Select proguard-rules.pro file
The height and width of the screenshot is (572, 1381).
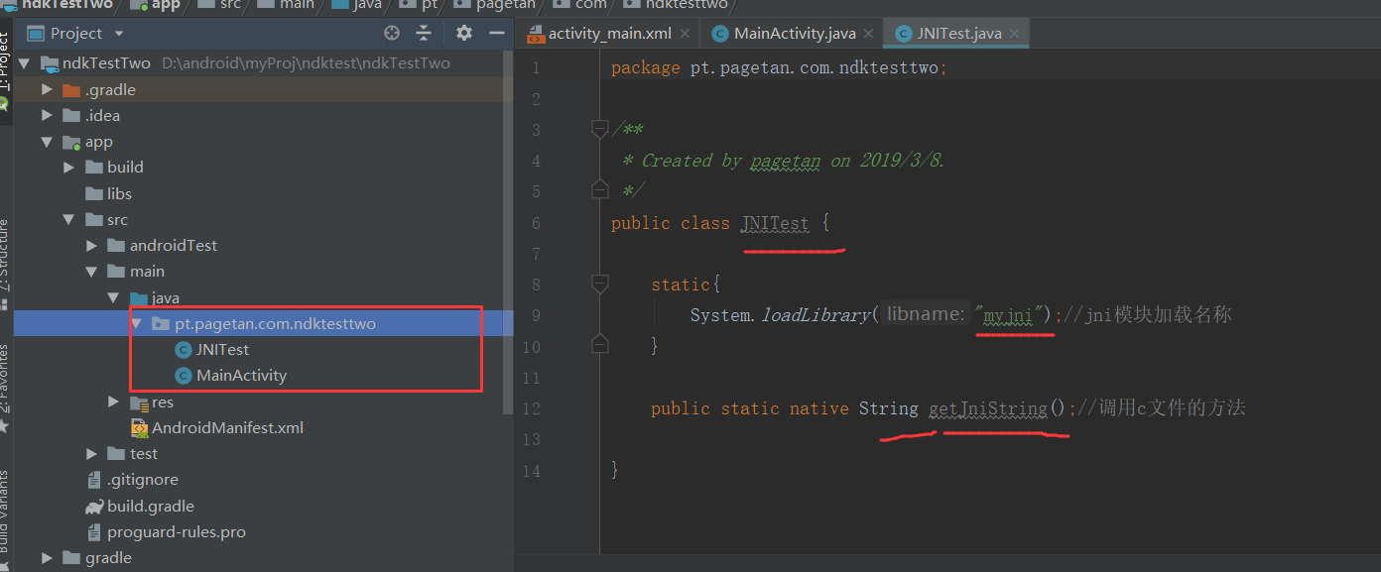tap(177, 531)
